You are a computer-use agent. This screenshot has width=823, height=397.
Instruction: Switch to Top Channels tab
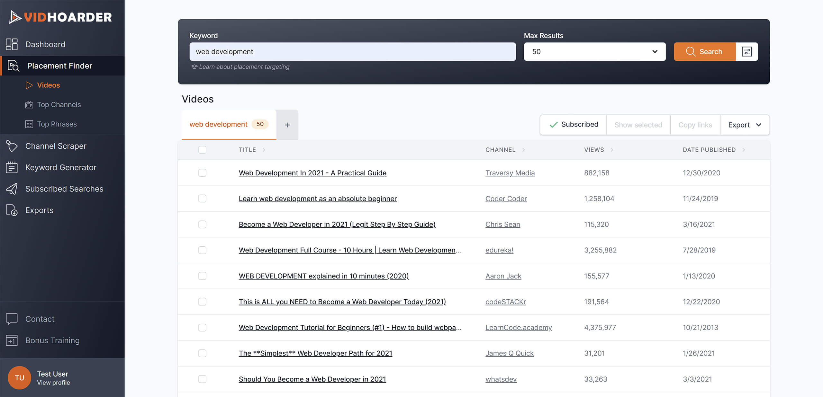coord(59,105)
